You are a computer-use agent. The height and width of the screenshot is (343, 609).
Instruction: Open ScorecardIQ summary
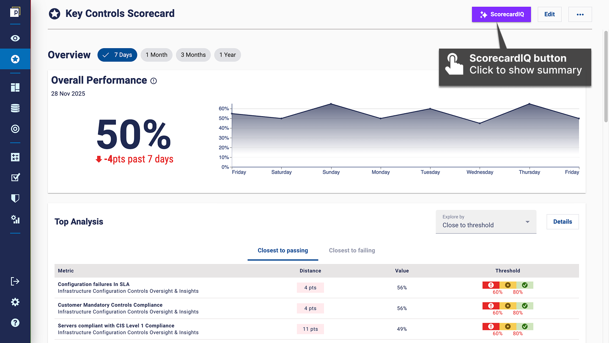pos(501,14)
